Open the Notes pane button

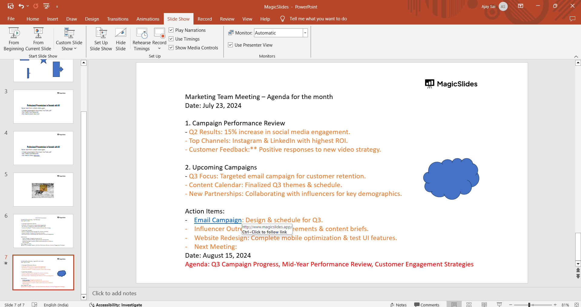[398, 305]
